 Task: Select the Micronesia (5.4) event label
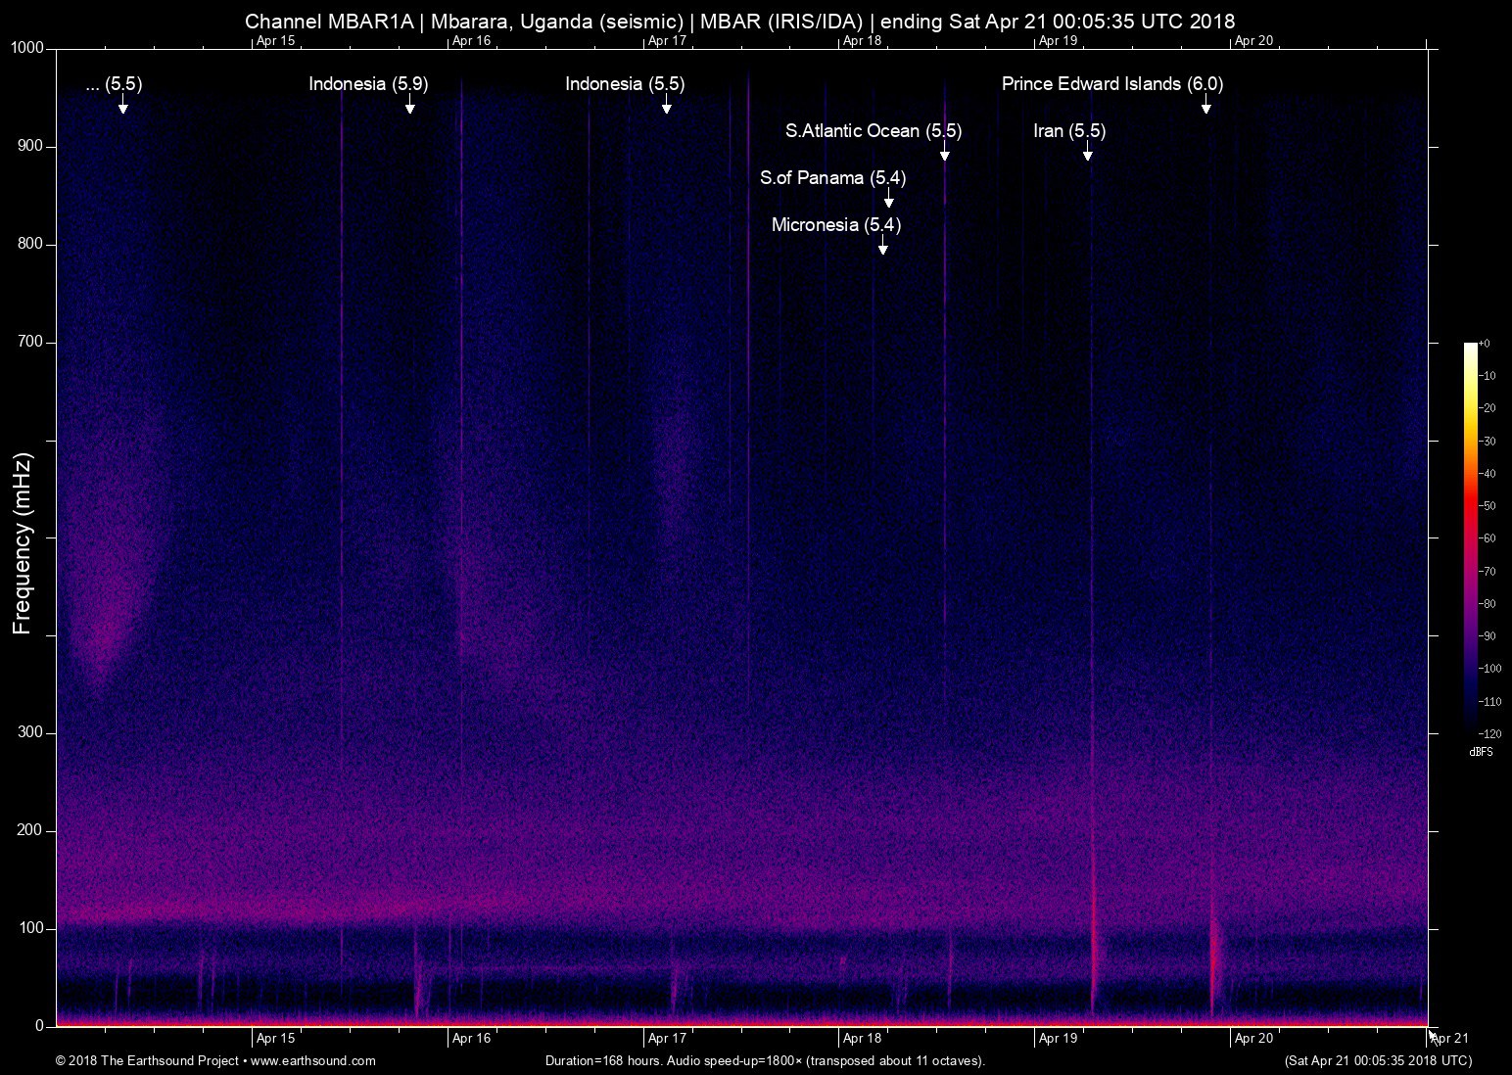(x=835, y=225)
